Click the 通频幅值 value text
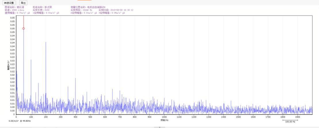 18,13
